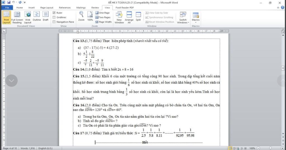Select Print Layout view in ribbon
The image size is (286, 150).
(6, 18)
